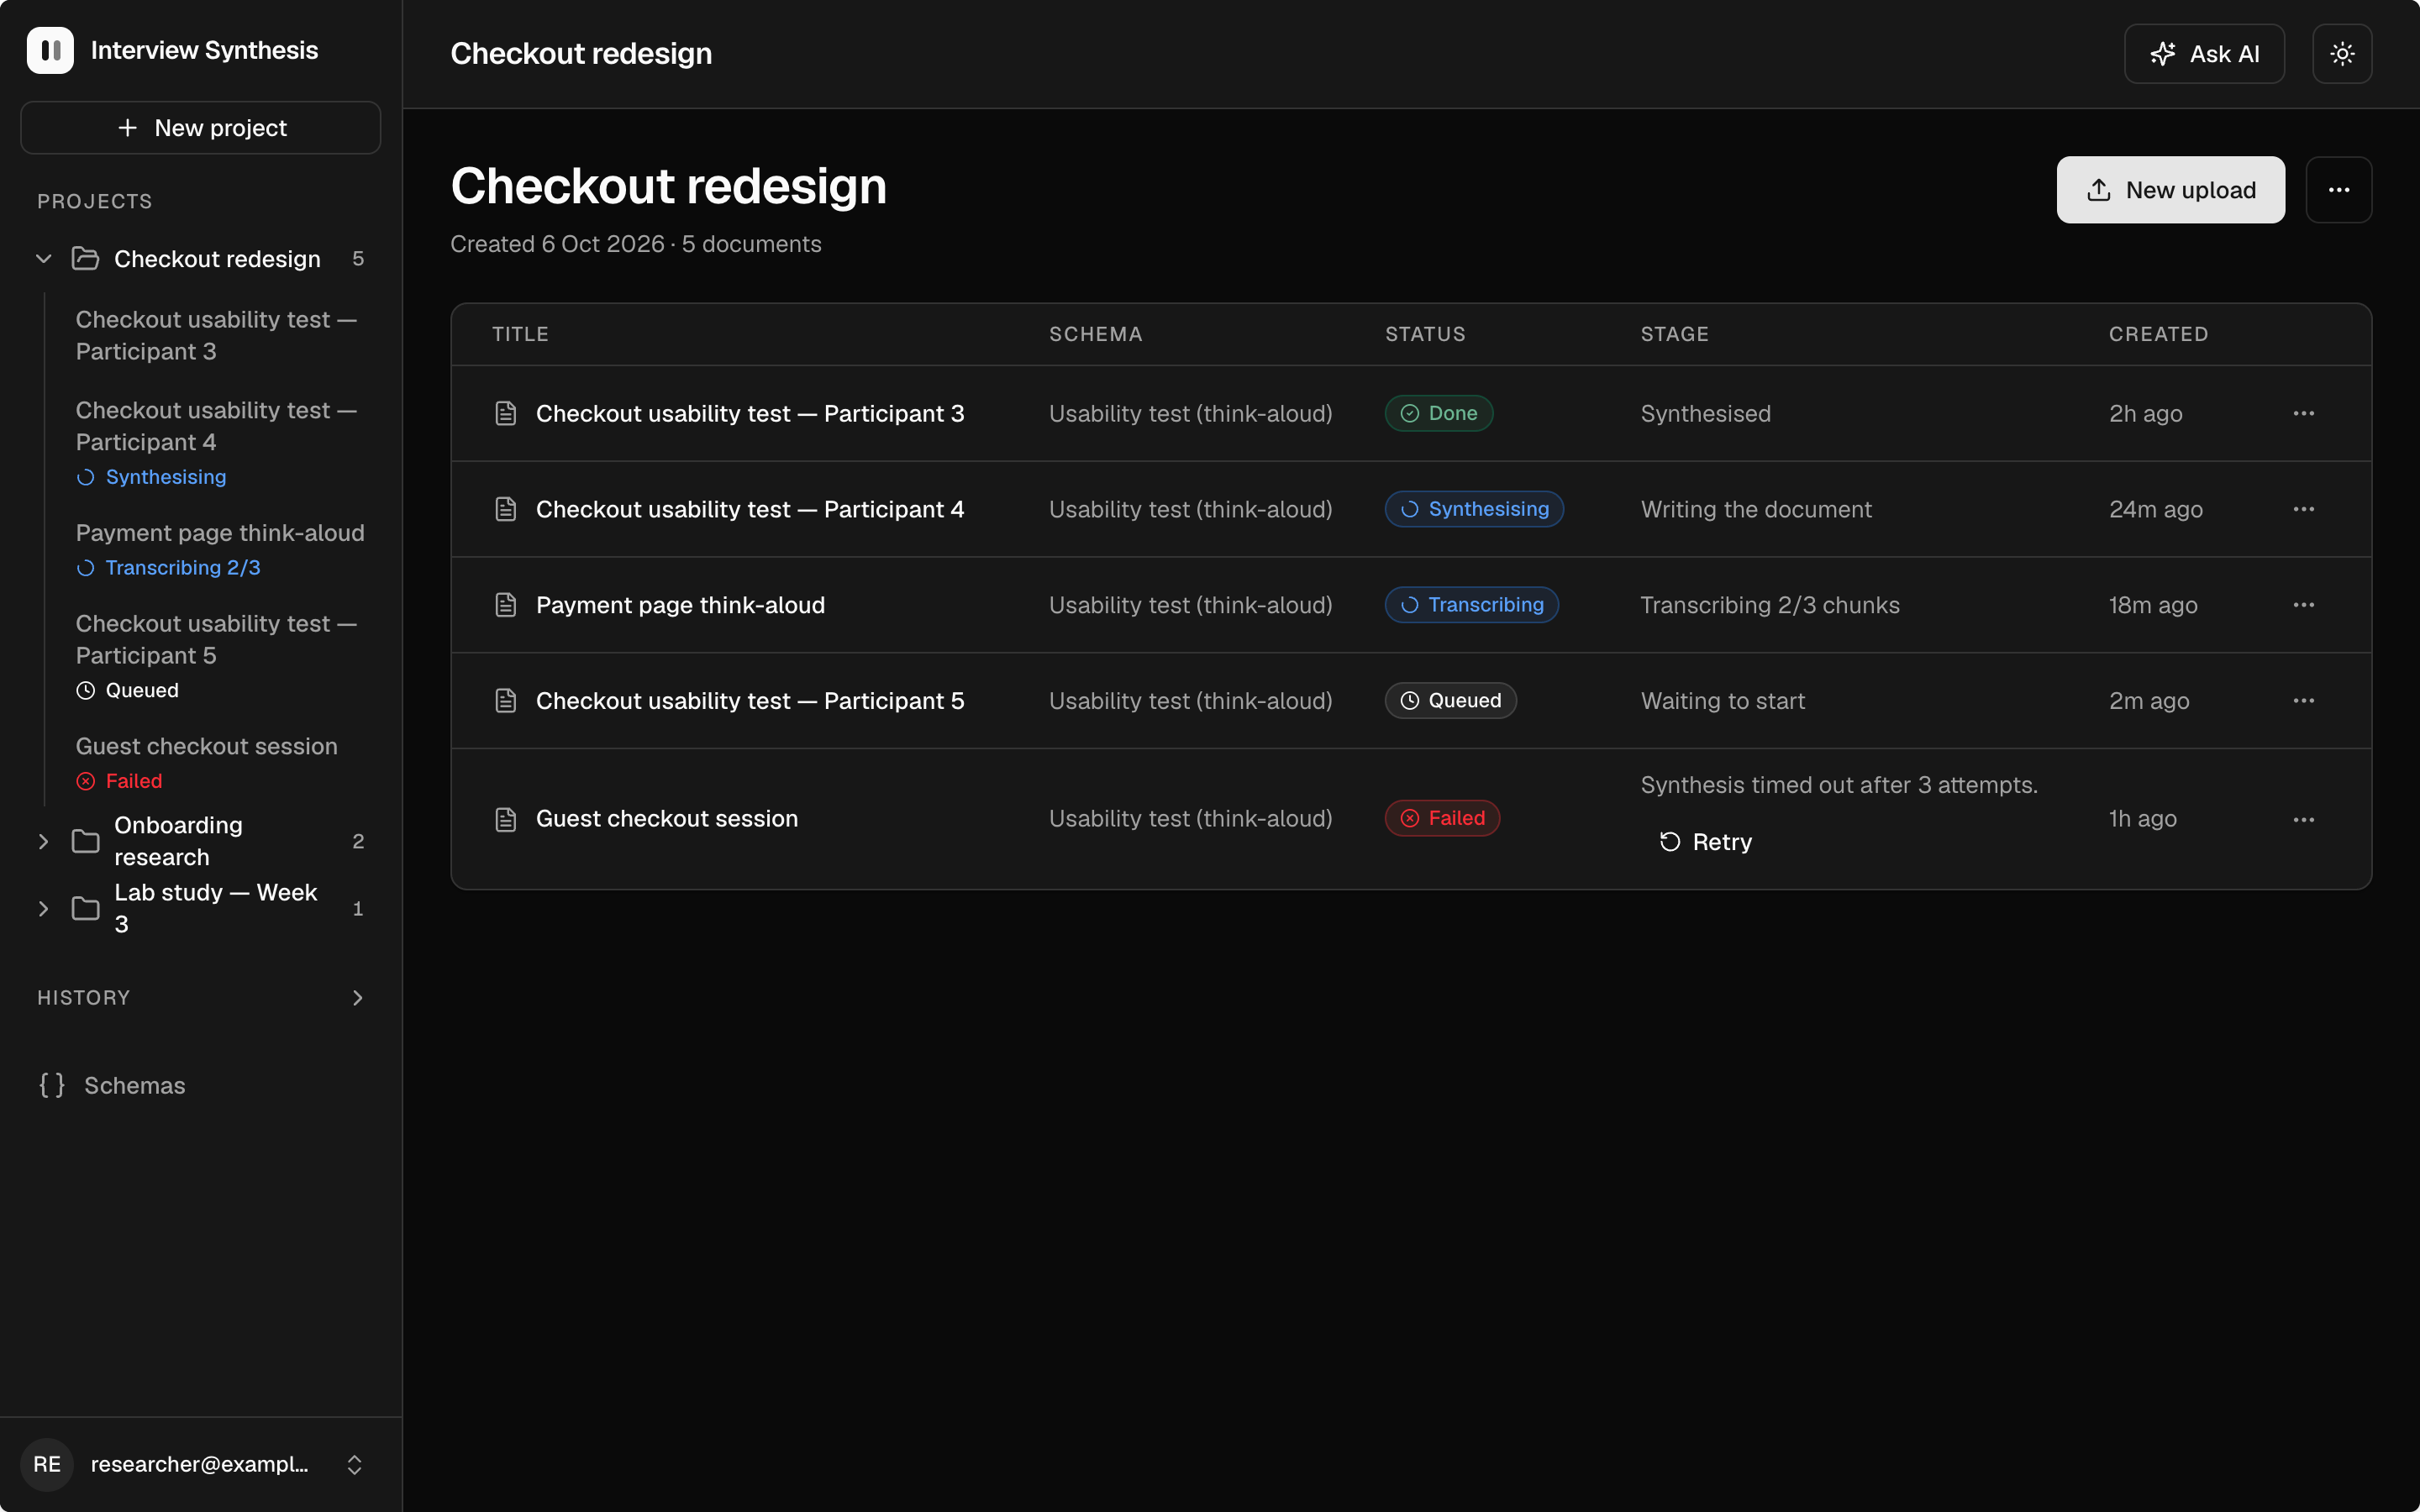This screenshot has height=1512, width=2420.
Task: Click the Failed status in sidebar
Action: pyautogui.click(x=120, y=781)
